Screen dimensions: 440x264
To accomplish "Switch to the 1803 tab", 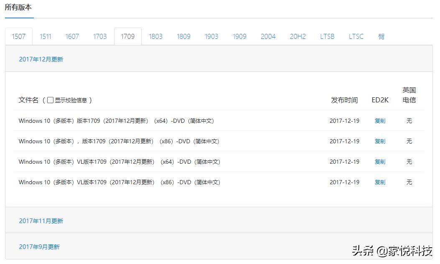I will tap(155, 36).
